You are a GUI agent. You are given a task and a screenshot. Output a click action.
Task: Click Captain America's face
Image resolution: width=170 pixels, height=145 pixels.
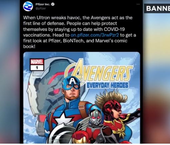tap(72, 91)
